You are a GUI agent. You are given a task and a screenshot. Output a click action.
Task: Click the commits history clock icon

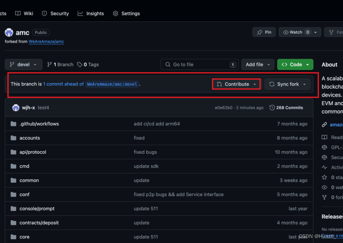point(272,107)
